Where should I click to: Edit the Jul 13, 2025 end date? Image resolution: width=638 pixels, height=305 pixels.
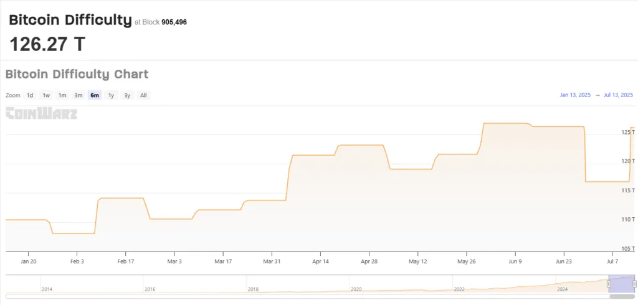618,95
